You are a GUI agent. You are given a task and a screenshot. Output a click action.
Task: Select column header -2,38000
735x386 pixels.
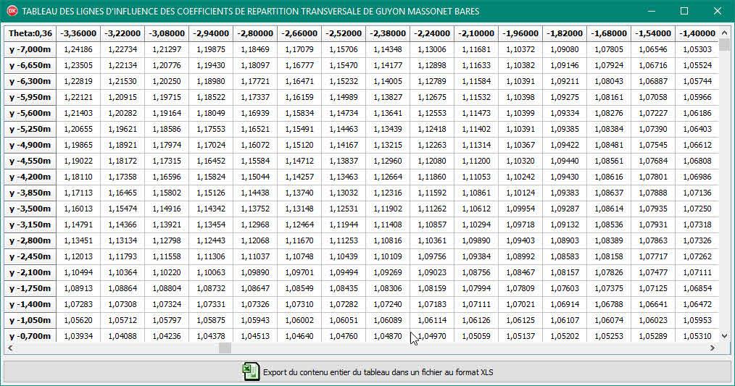pos(388,33)
